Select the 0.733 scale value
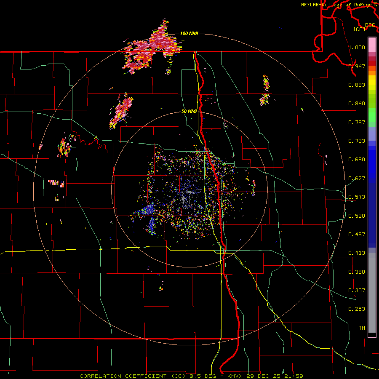Viewport: 379px width, 379px height. click(x=357, y=141)
